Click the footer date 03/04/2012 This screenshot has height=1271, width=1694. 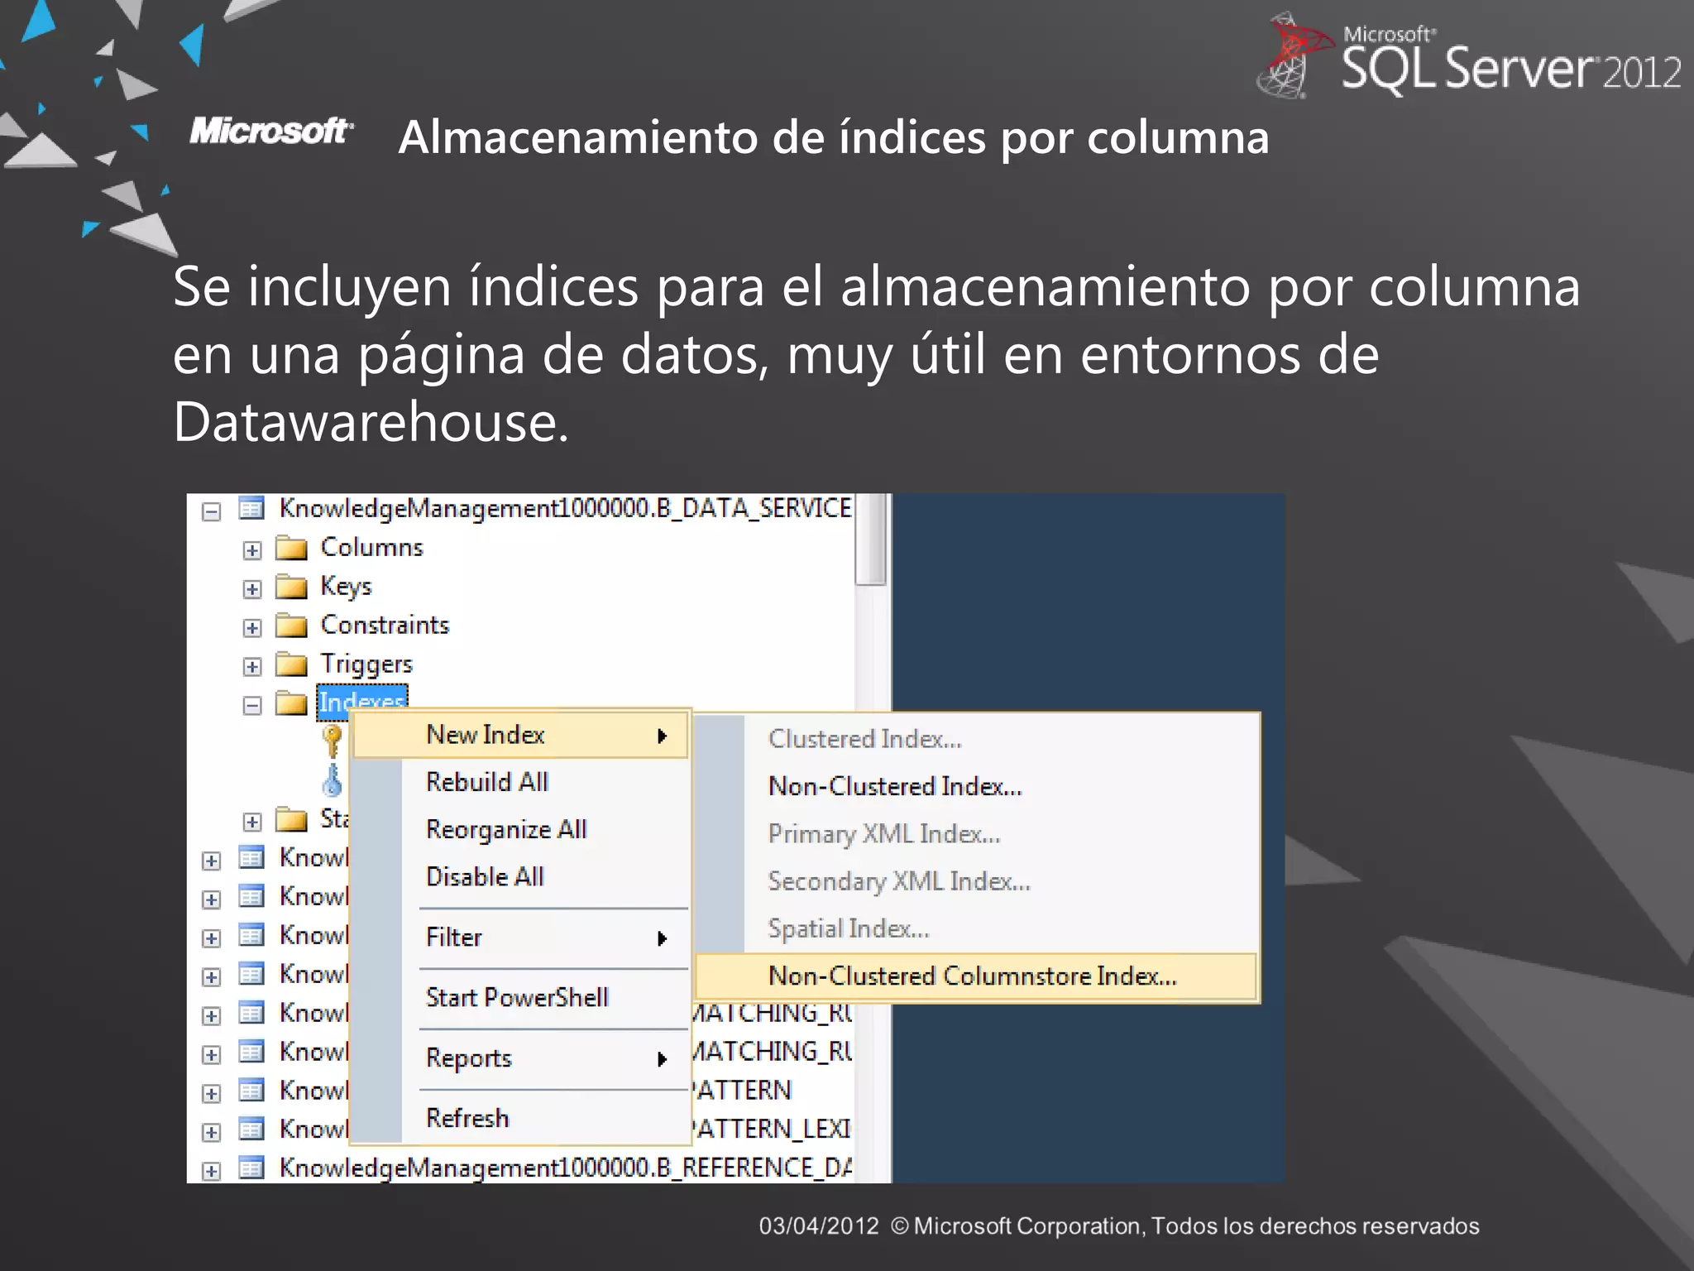[819, 1226]
